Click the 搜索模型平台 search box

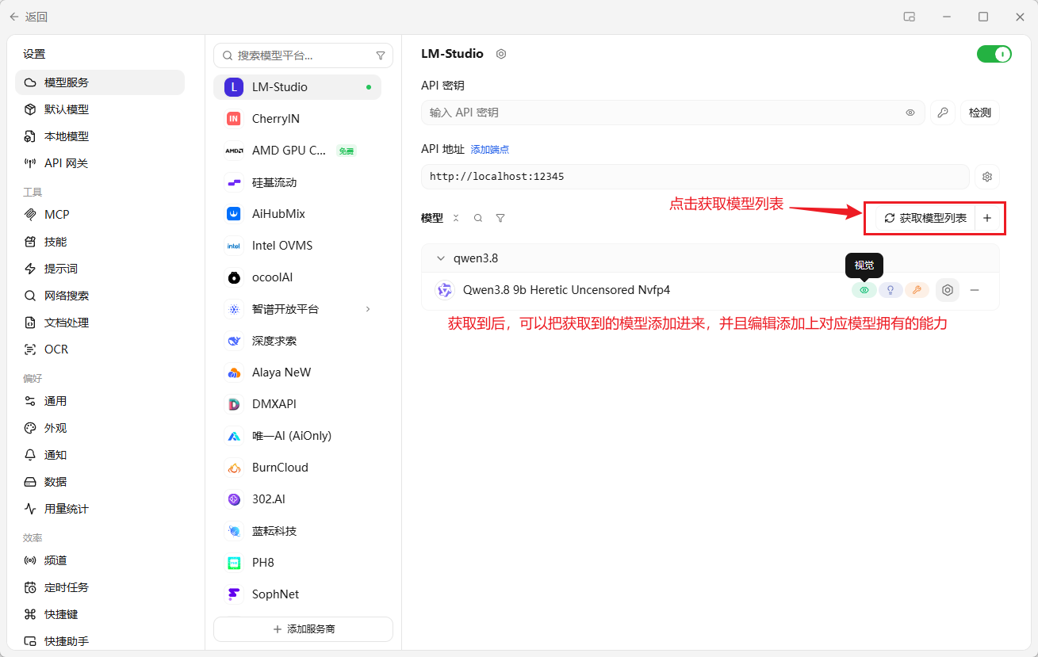coord(303,55)
